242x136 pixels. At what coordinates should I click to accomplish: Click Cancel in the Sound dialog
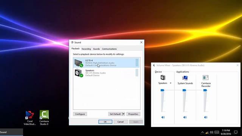pyautogui.click(x=121, y=122)
